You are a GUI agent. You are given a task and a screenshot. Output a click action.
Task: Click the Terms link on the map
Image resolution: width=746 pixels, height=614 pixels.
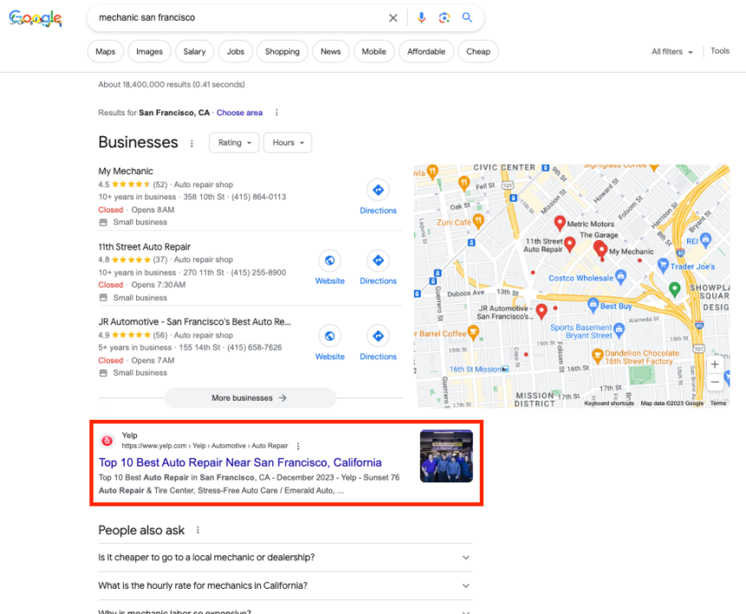[x=718, y=403]
